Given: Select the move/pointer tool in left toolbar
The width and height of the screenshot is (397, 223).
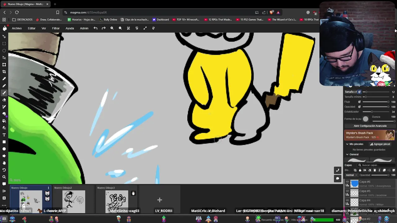Looking at the screenshot, I should pyautogui.click(x=4, y=37).
